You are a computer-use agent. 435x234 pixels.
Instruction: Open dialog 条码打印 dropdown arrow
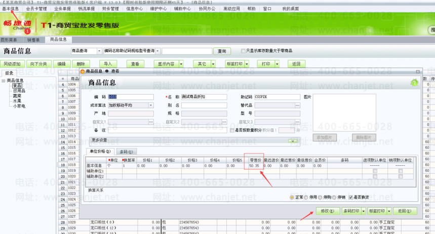364,211
